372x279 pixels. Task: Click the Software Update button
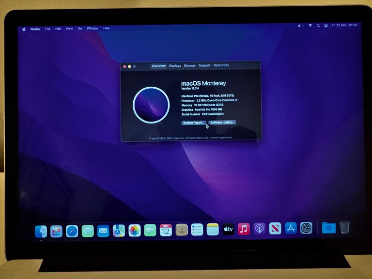click(222, 123)
